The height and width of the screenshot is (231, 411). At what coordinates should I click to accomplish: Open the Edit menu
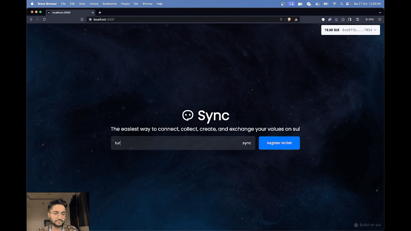point(72,4)
